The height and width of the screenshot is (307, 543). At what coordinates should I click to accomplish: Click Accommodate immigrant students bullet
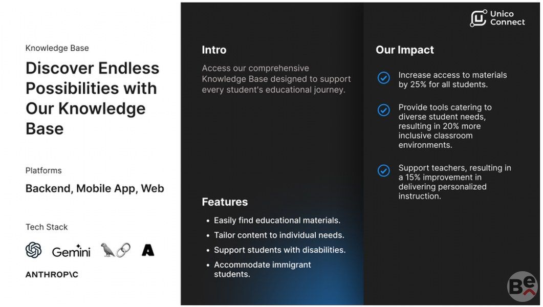262,269
